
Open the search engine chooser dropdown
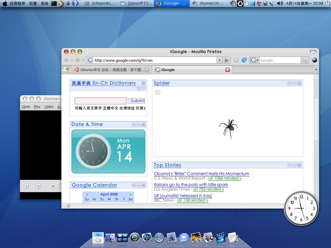tap(258, 60)
